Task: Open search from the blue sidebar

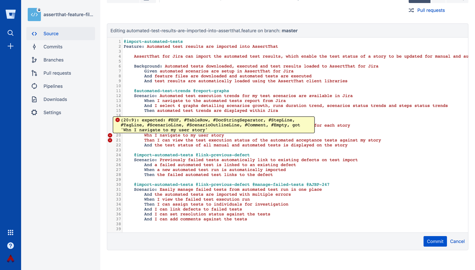Action: (x=11, y=33)
